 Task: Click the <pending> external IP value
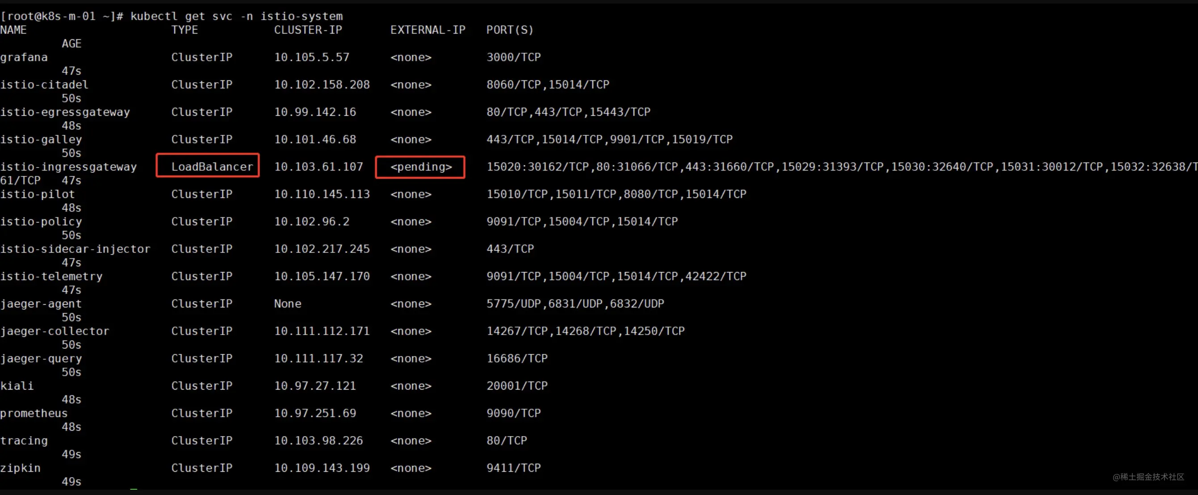(x=421, y=167)
